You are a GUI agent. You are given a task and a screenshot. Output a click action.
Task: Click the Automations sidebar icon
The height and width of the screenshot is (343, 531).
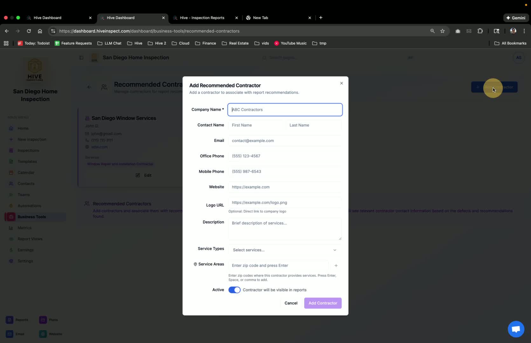11,206
